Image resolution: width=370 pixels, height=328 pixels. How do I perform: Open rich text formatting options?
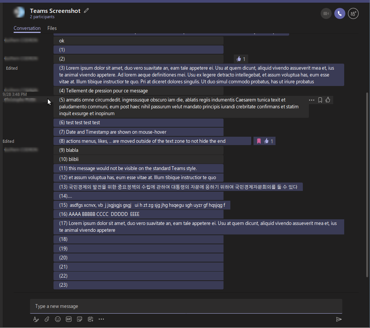(36, 319)
